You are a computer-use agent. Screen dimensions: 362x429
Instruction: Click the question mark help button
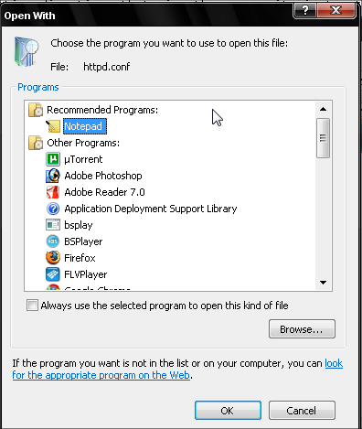tap(305, 10)
